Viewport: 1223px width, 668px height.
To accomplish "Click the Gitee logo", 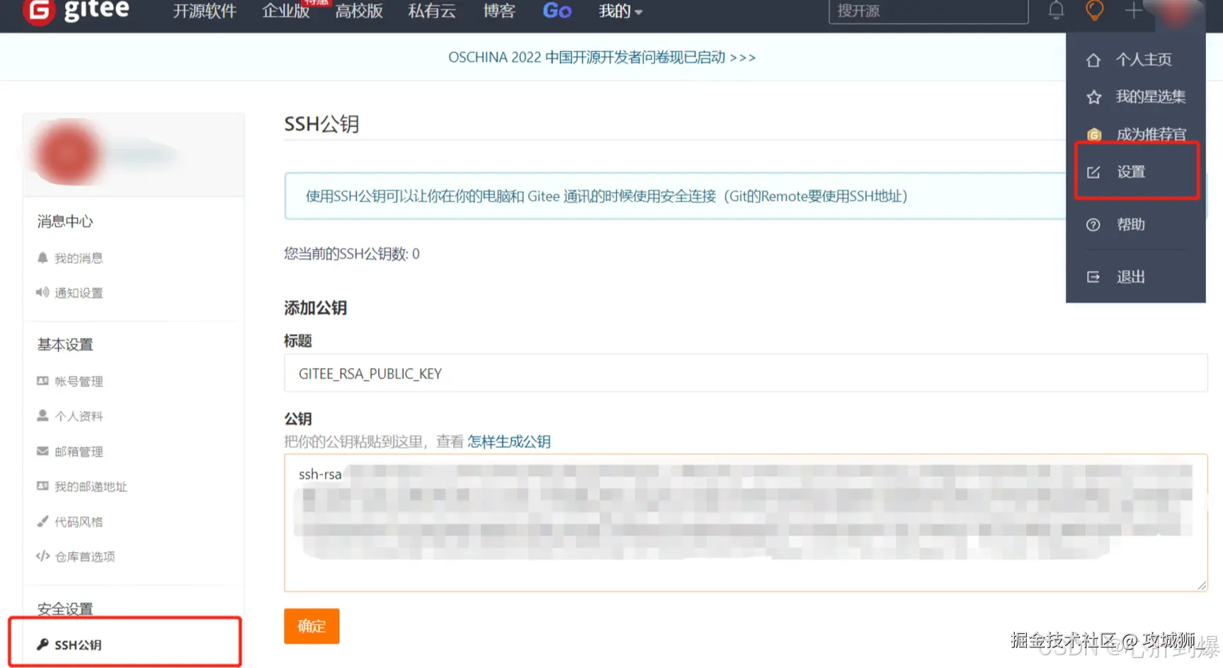I will 76,11.
